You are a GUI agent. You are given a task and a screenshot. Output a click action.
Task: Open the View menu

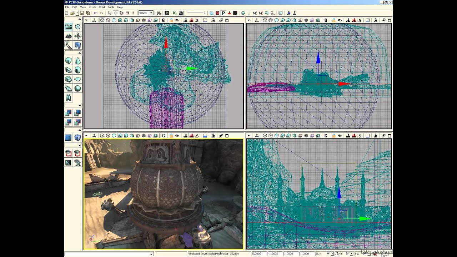pyautogui.click(x=83, y=7)
